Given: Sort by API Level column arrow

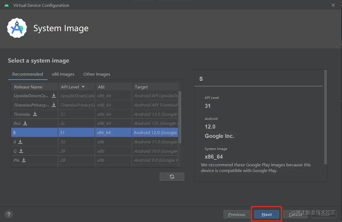Looking at the screenshot, I should coord(83,87).
